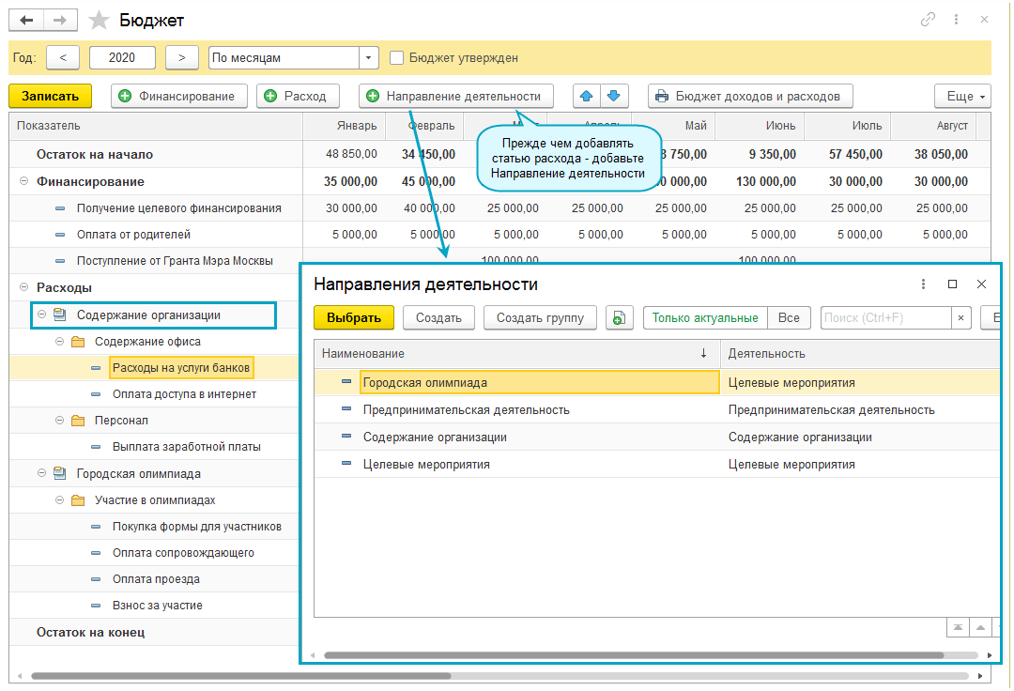Viewport: 1014px width, 691px height.
Task: Click the dialog's horizontal scrollbar
Action: point(634,655)
